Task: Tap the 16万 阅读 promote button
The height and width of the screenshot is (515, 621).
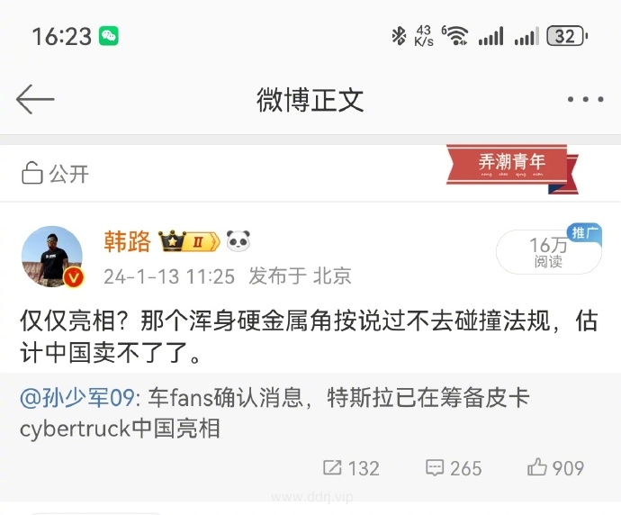Action: tap(549, 251)
